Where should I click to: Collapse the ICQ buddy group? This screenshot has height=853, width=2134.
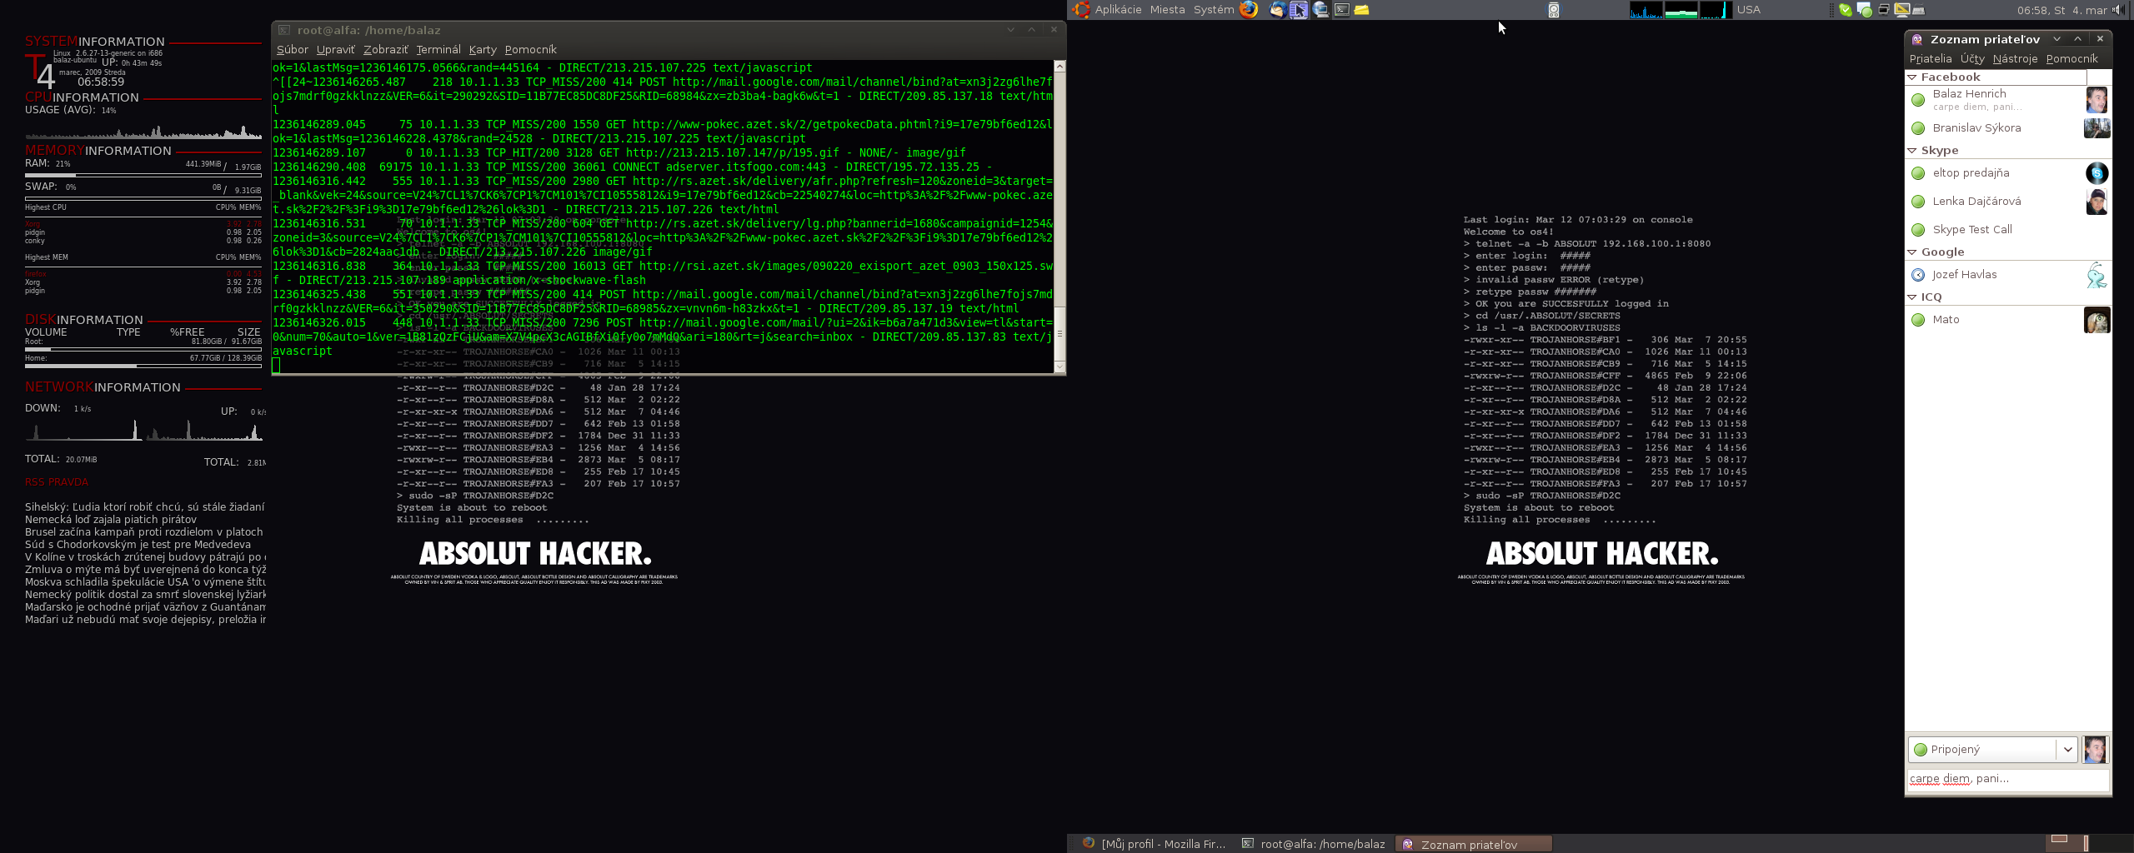click(x=1912, y=297)
